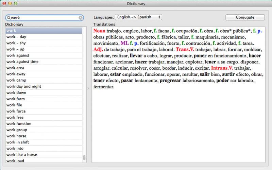272x170 pixels.
Task: Click the split-pane divider handle
Action: (x=89, y=88)
